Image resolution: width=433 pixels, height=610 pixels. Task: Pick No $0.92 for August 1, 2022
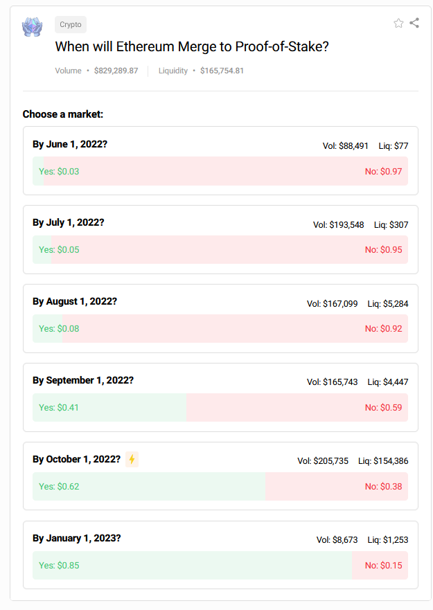(383, 329)
